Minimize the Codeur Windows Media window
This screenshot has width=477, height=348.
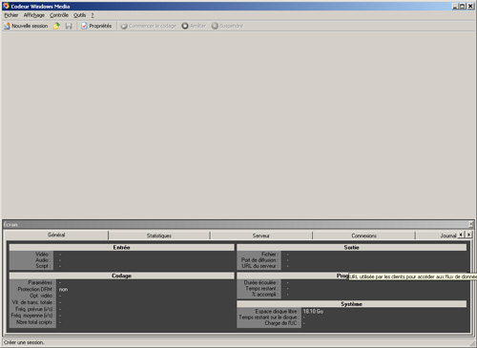455,6
